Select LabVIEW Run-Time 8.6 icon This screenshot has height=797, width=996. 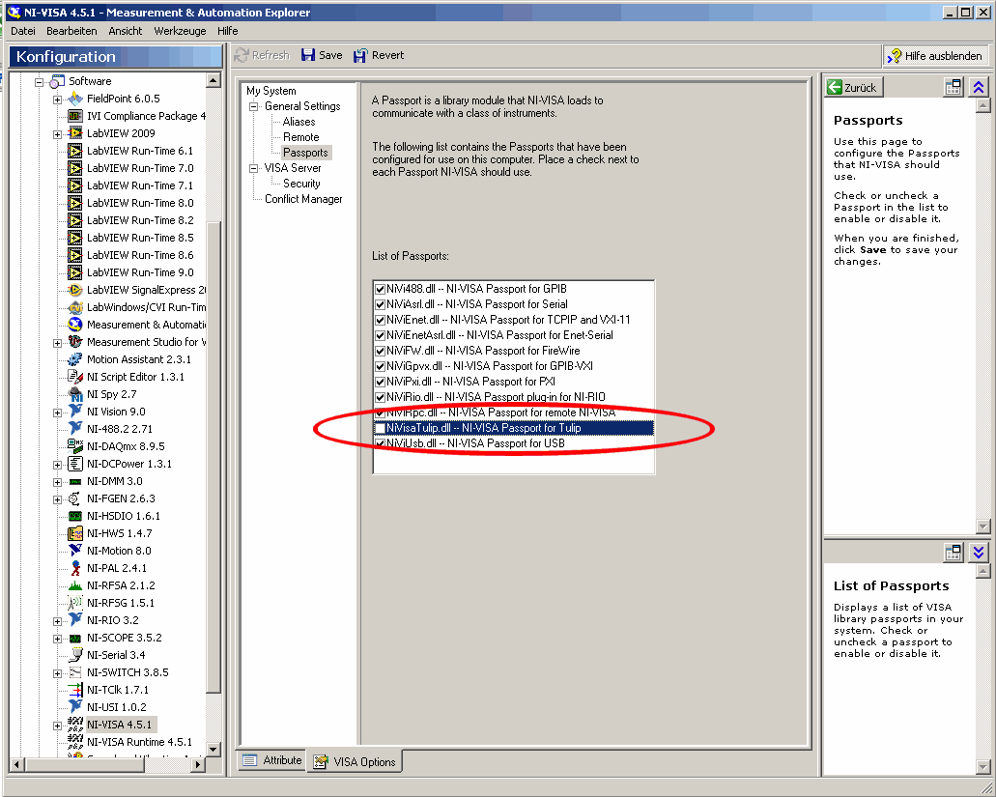[75, 255]
